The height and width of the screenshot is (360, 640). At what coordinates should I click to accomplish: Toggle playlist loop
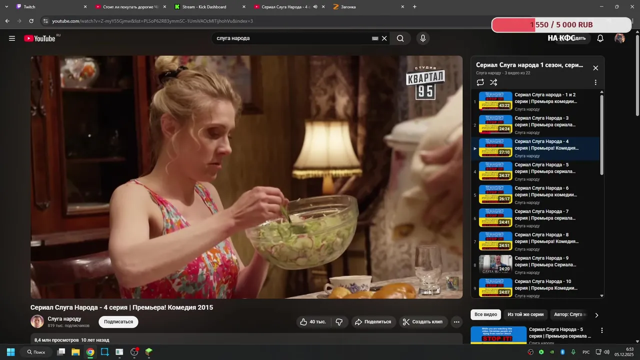point(480,82)
